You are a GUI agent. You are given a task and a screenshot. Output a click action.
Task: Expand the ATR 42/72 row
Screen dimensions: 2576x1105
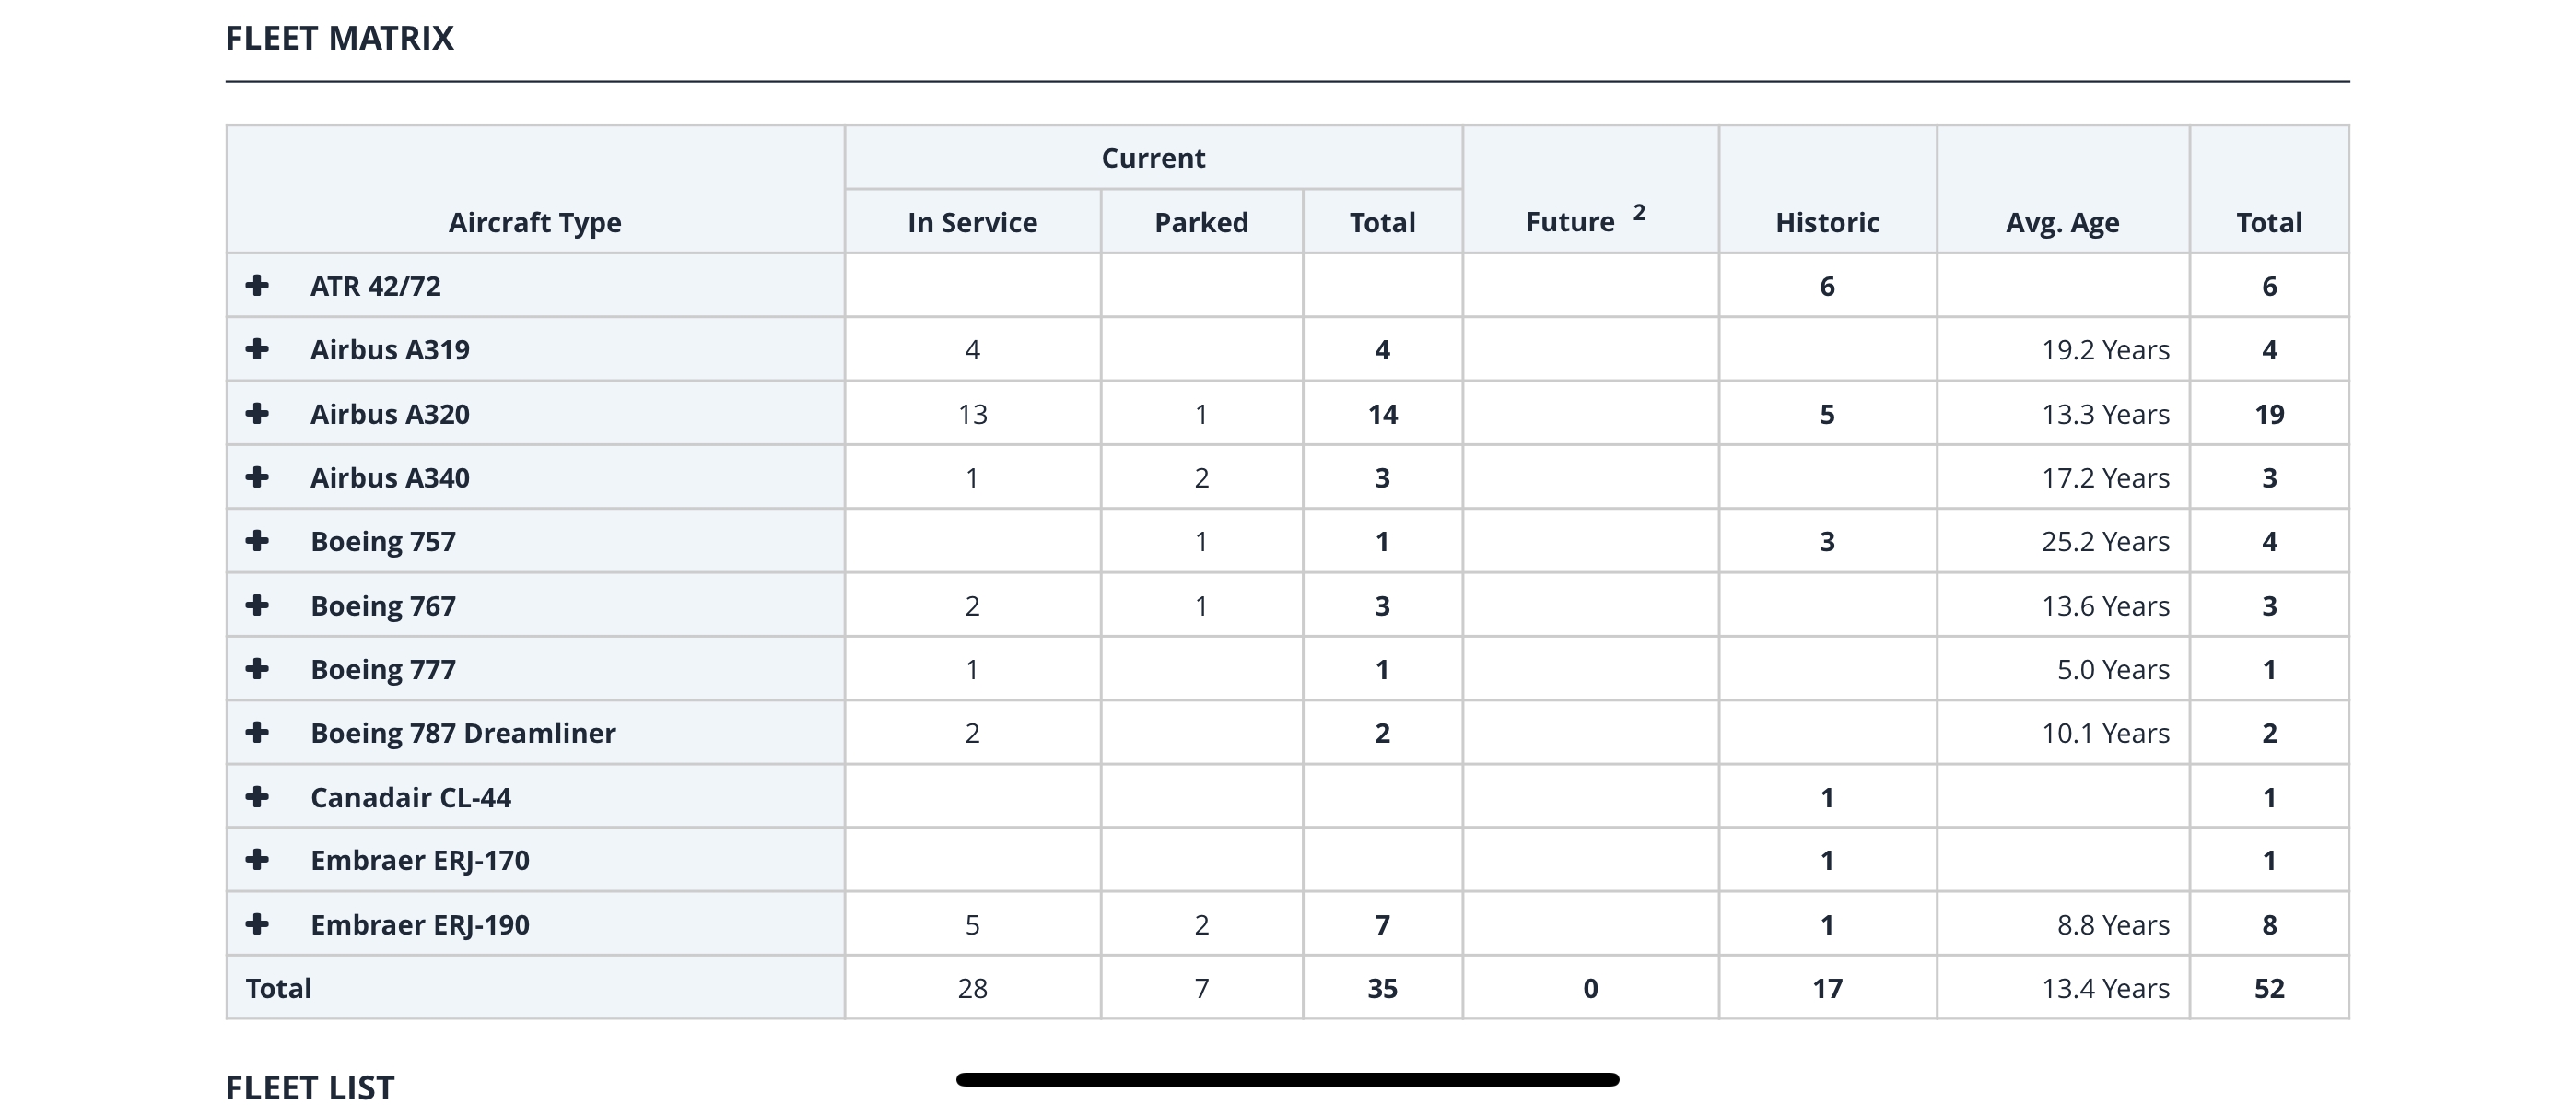click(257, 286)
